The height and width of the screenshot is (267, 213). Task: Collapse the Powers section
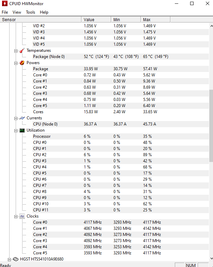click(x=16, y=63)
